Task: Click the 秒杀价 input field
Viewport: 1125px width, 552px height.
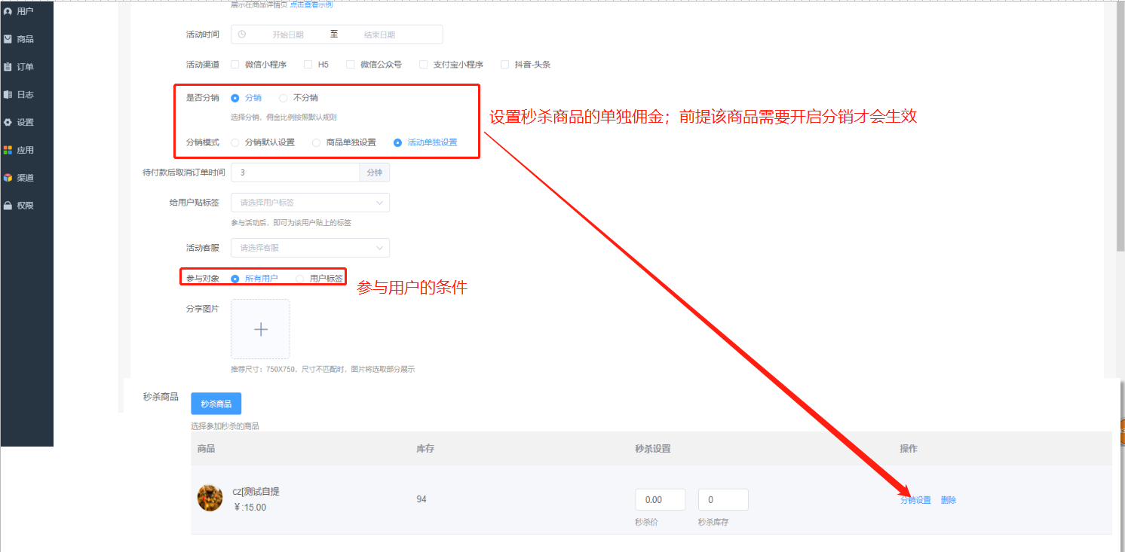Action: pos(661,499)
